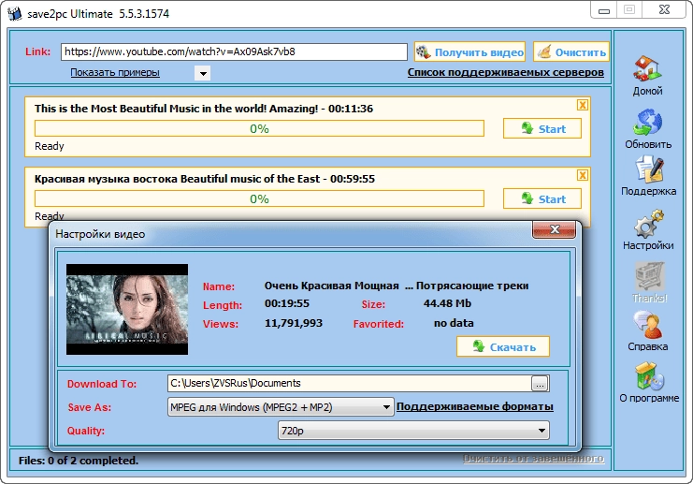Minimize the save2pc Ultimate window
This screenshot has width=693, height=484.
pyautogui.click(x=604, y=10)
